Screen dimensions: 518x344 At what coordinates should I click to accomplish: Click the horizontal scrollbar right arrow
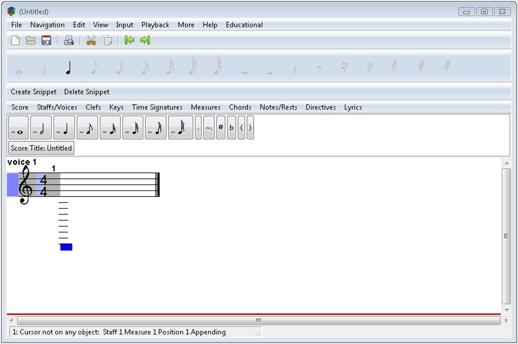click(x=506, y=320)
